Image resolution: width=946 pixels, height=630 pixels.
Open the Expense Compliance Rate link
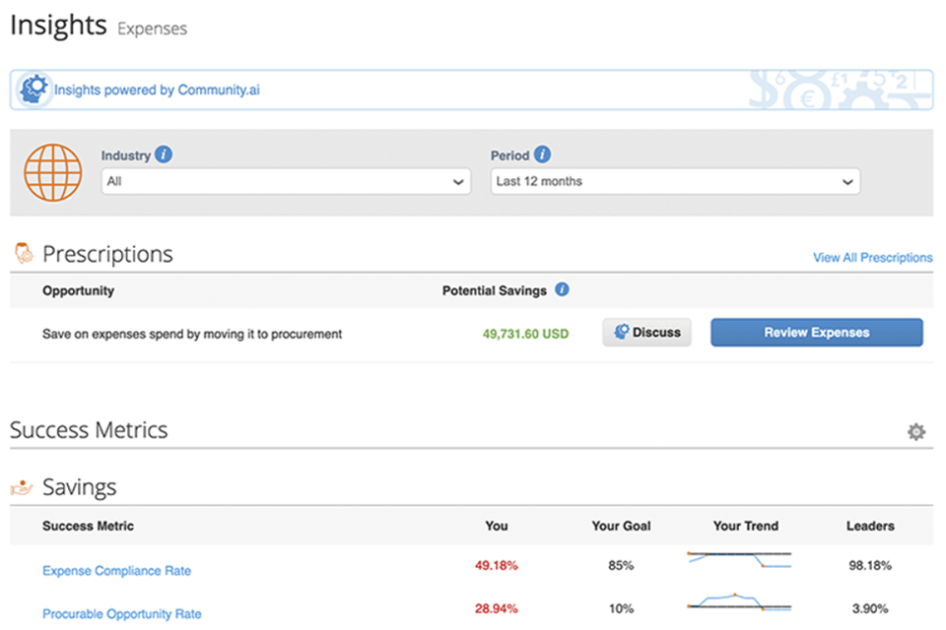(116, 570)
